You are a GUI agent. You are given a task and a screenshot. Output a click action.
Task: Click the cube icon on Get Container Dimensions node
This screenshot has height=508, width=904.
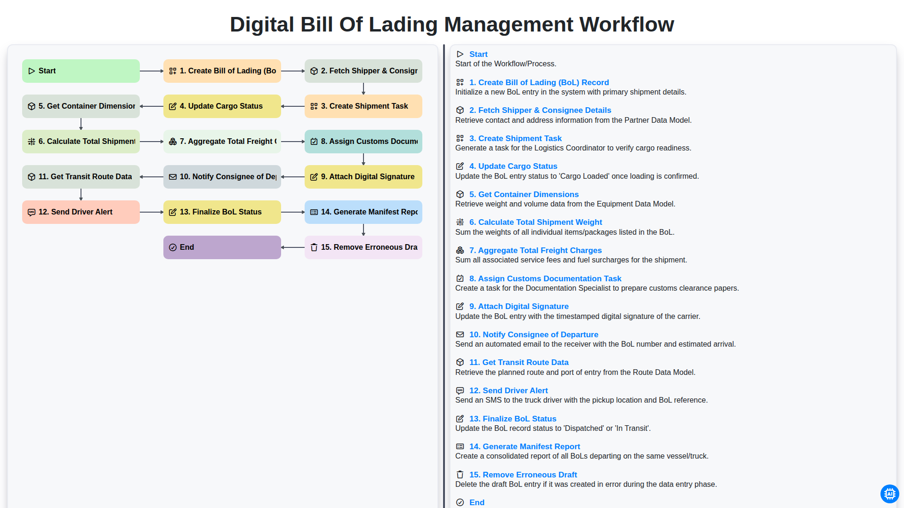(x=32, y=106)
